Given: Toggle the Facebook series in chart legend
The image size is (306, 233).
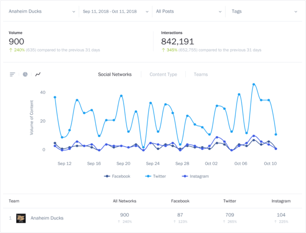Looking at the screenshot, I should (118, 176).
